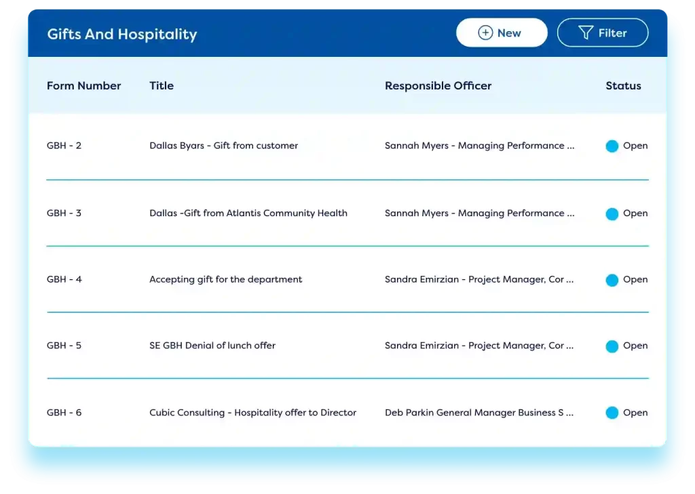Viewport: 695px width, 494px height.
Task: Click Sandra Emirzian officer in GBH - 4 row
Action: [x=479, y=280]
